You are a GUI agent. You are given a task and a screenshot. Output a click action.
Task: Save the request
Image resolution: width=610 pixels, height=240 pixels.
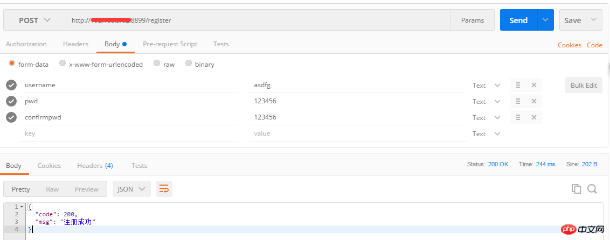[572, 20]
